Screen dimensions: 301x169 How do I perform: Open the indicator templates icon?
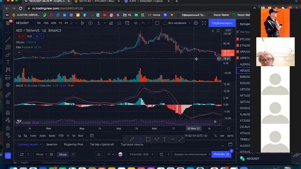point(119,23)
